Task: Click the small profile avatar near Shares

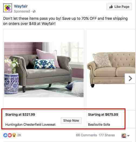Action: coord(124,136)
